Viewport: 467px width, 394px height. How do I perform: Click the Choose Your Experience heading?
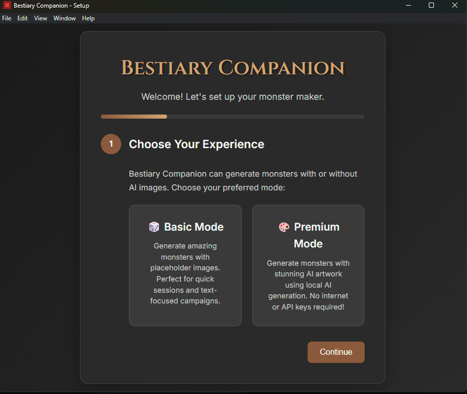[x=197, y=144]
